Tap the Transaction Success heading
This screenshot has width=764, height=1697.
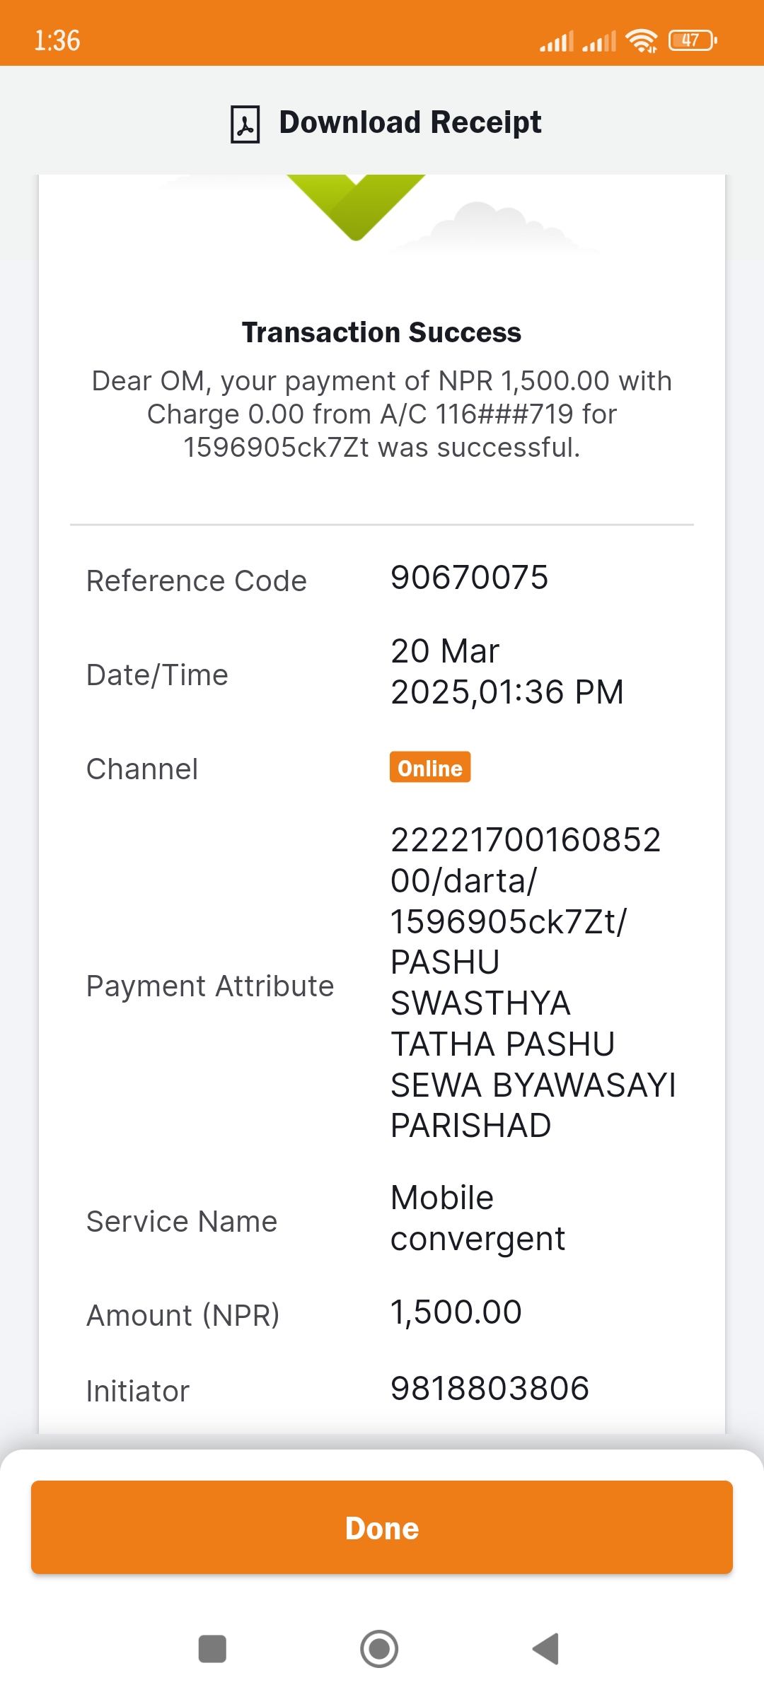382,332
